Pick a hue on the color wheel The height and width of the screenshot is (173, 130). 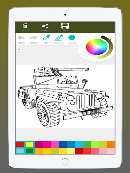pyautogui.click(x=97, y=47)
